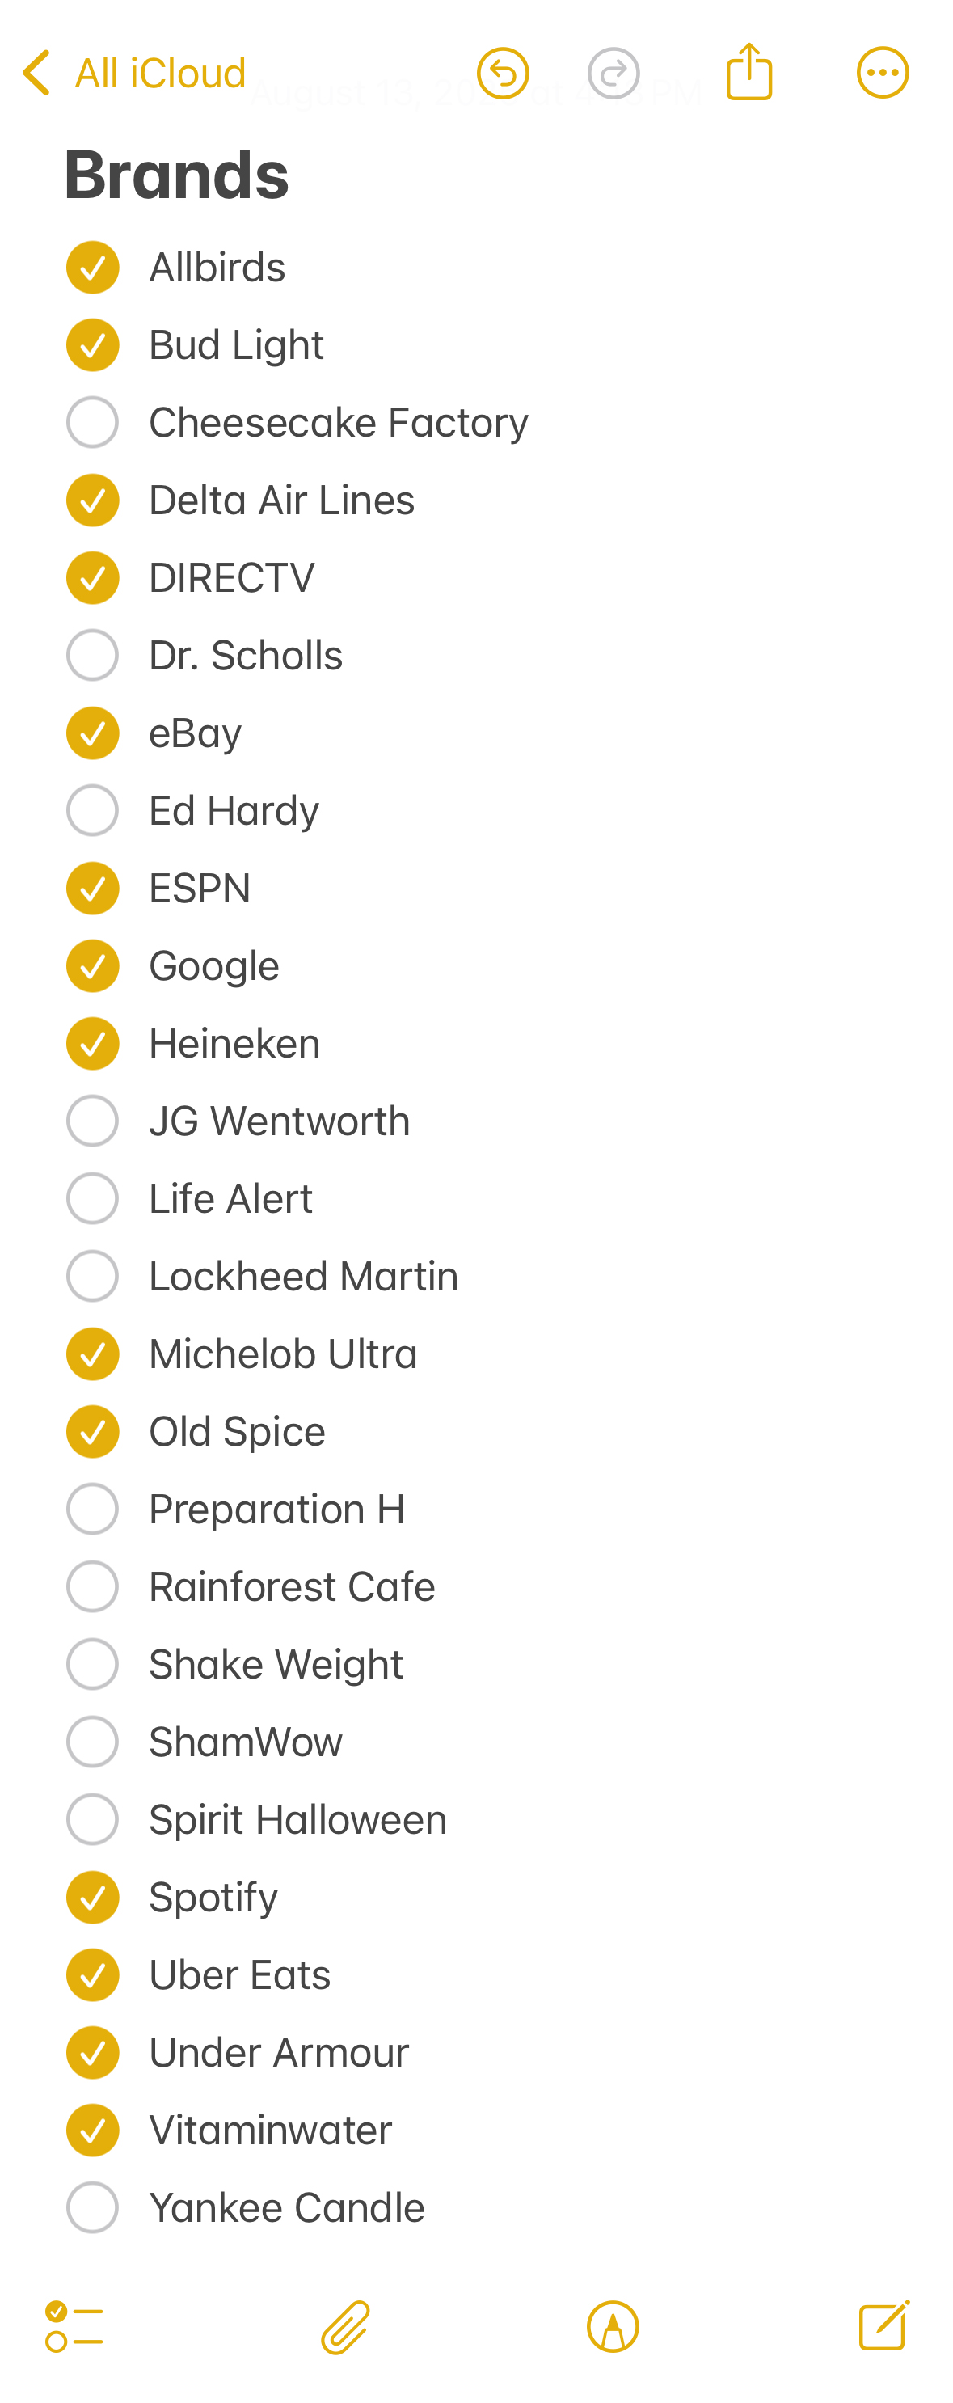Check the Cheesecake Factory item

92,423
